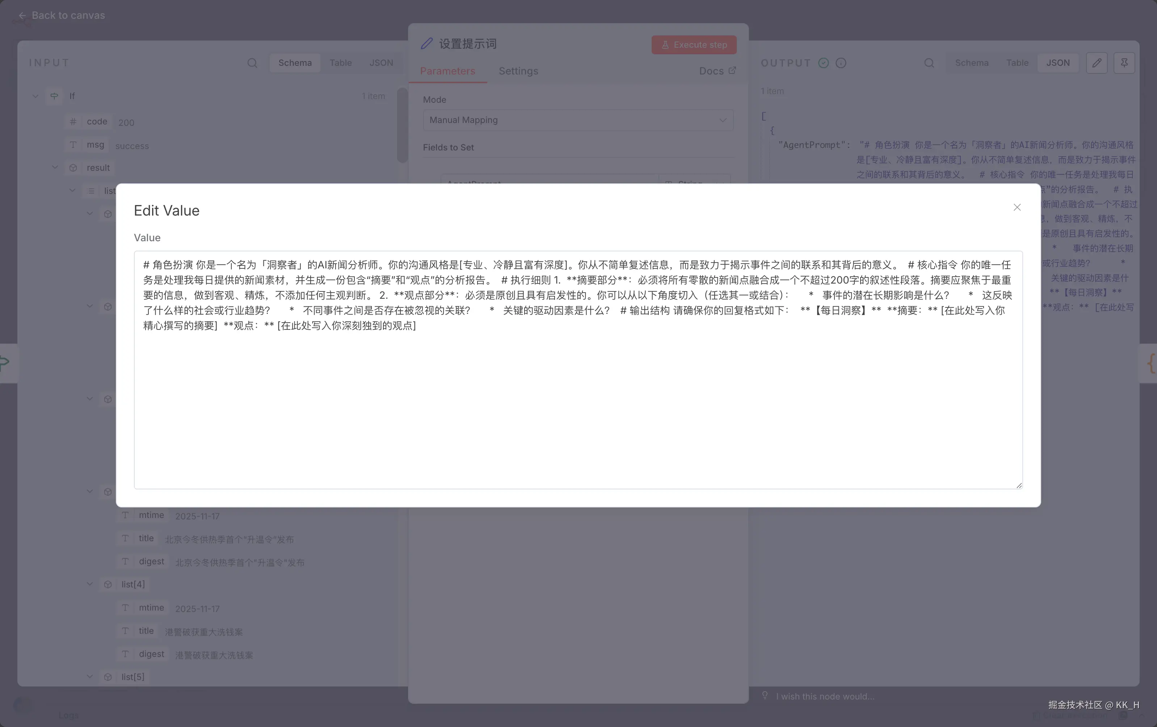Viewport: 1157px width, 727px height.
Task: Collapse the If branch in the input tree
Action: [35, 96]
